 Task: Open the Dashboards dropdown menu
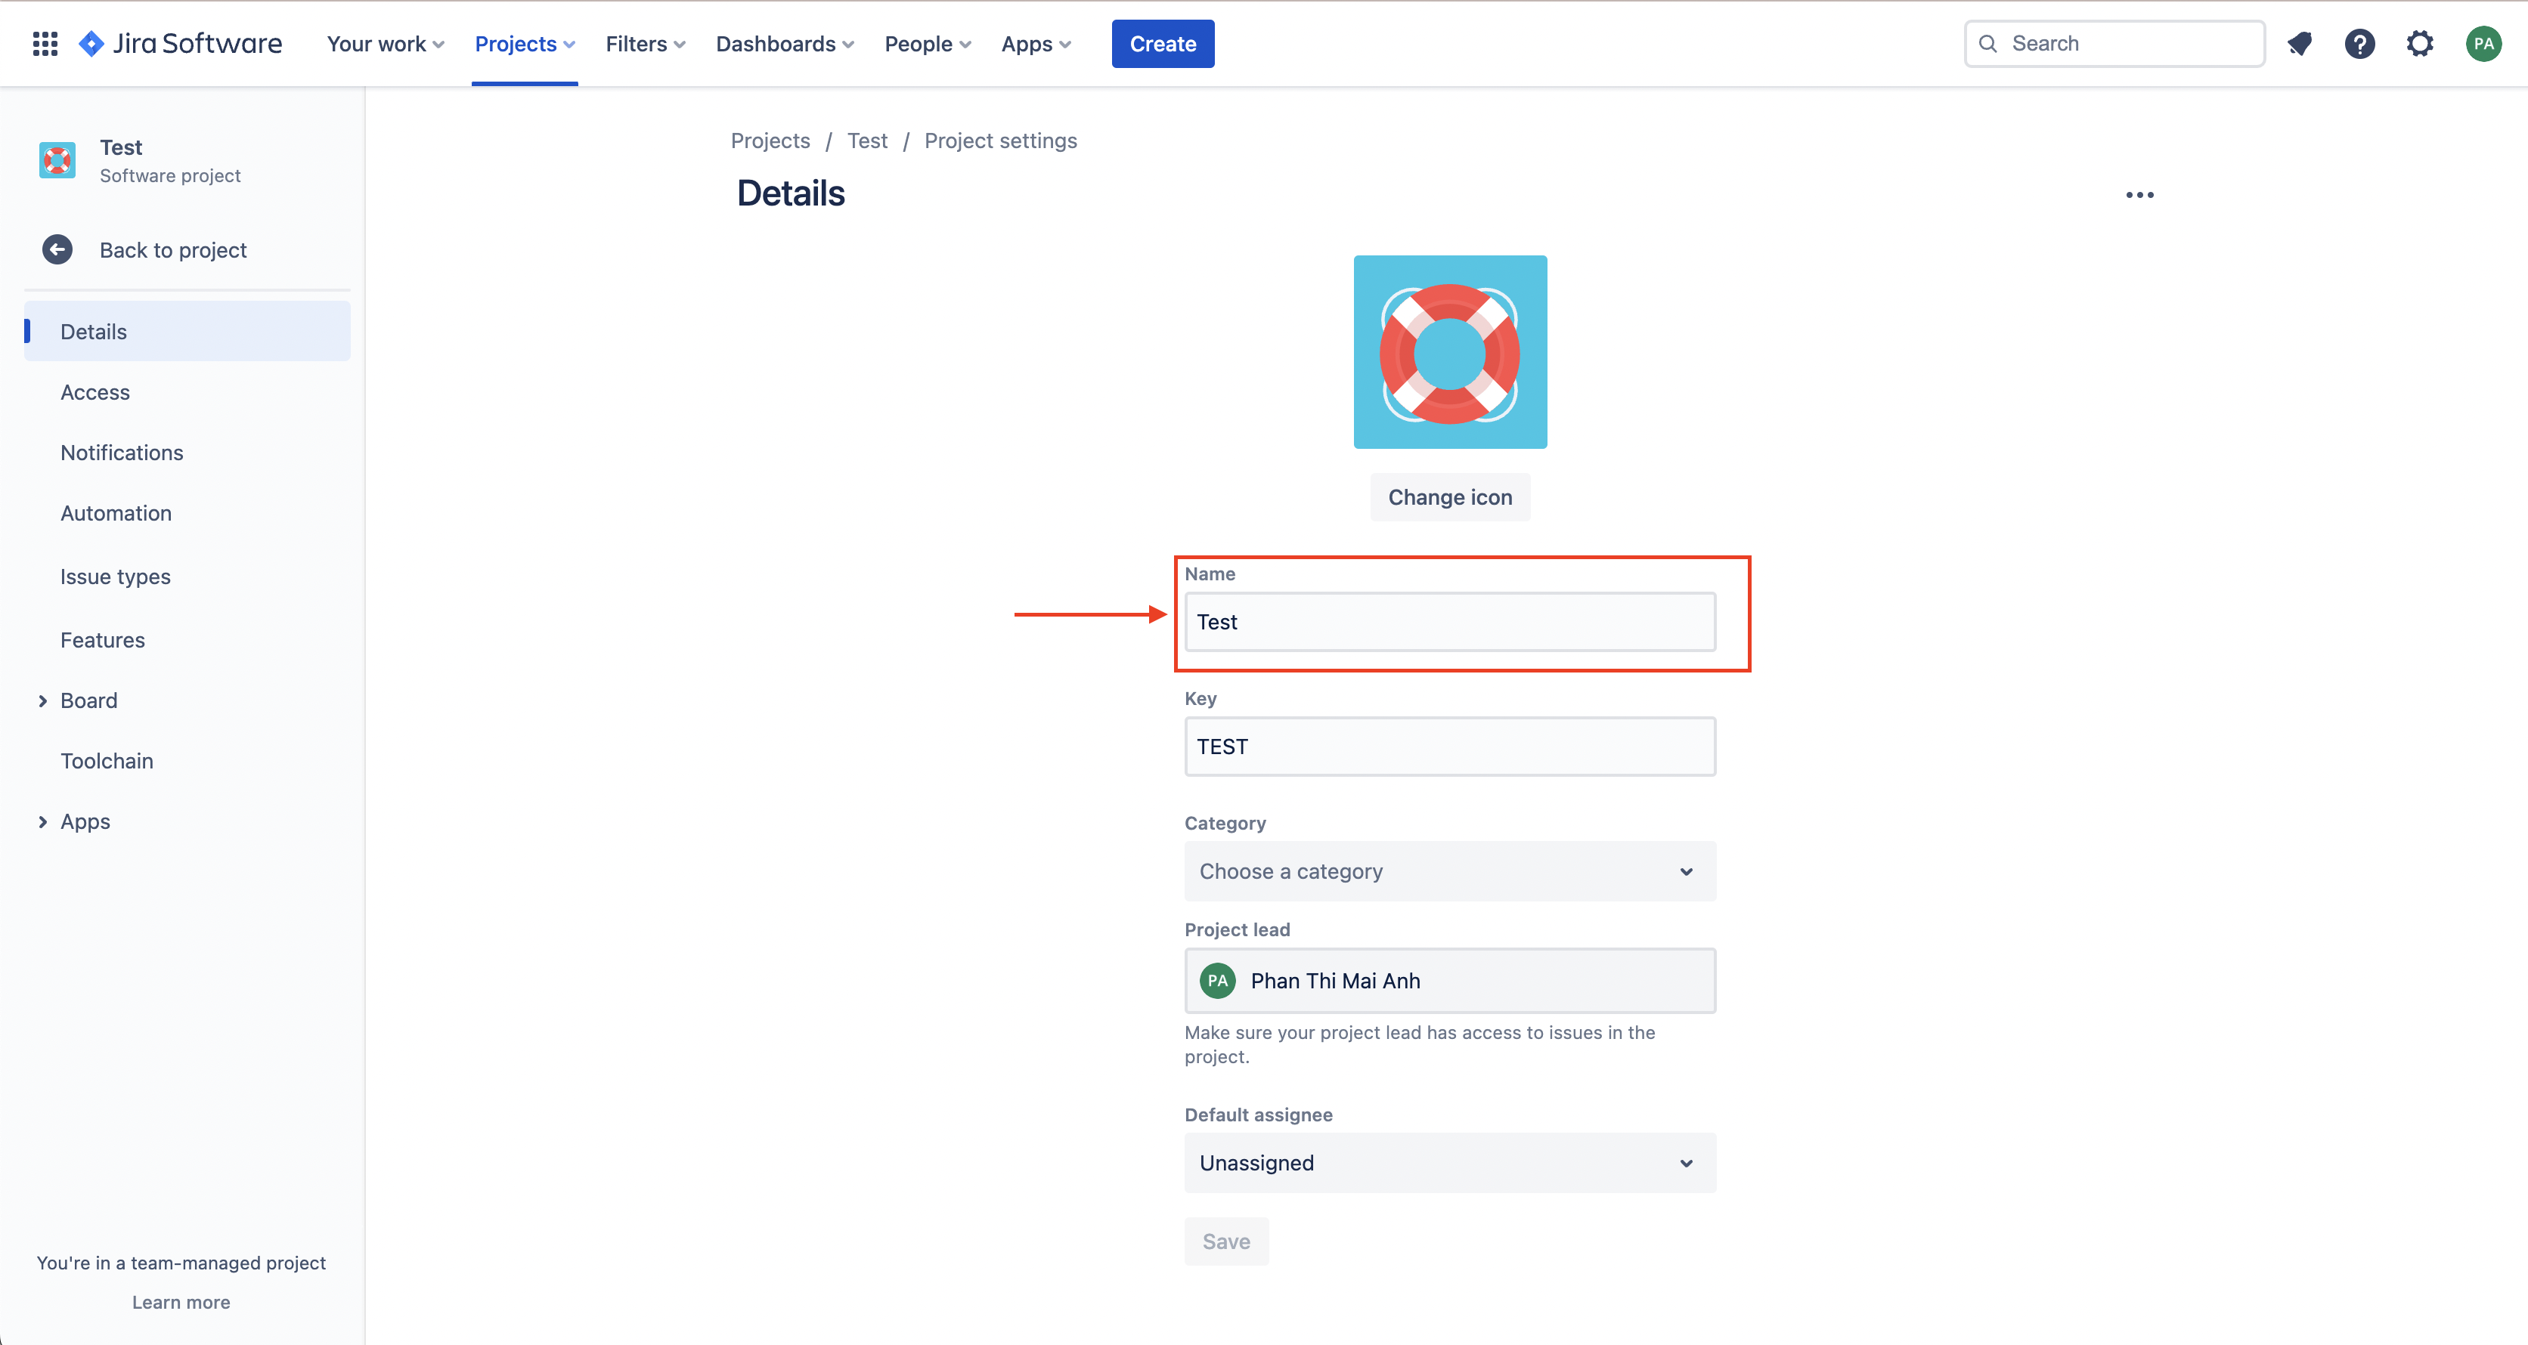click(784, 44)
